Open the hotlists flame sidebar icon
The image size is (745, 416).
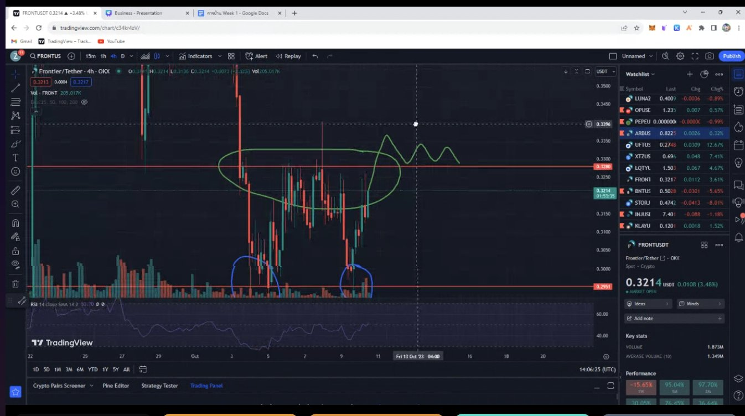[x=738, y=127]
